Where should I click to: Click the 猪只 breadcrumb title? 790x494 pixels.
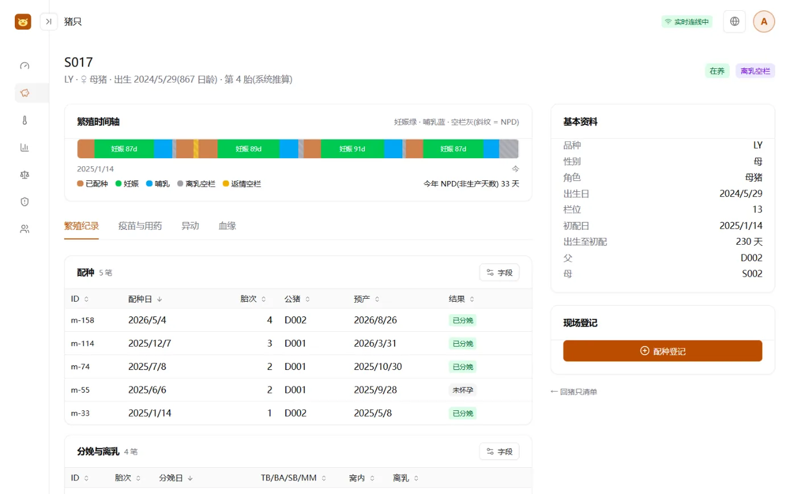point(73,22)
